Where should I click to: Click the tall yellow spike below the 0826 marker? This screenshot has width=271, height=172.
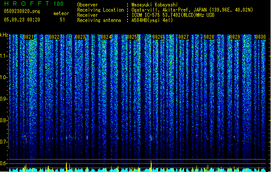point(151,166)
